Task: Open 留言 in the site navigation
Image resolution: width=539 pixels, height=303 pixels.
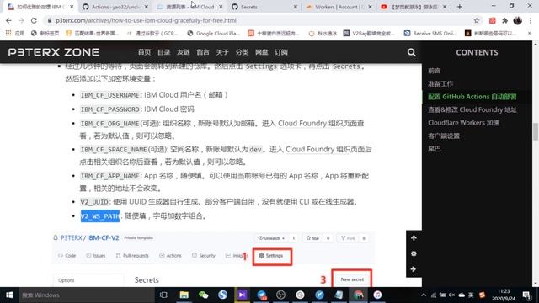Action: coord(203,52)
